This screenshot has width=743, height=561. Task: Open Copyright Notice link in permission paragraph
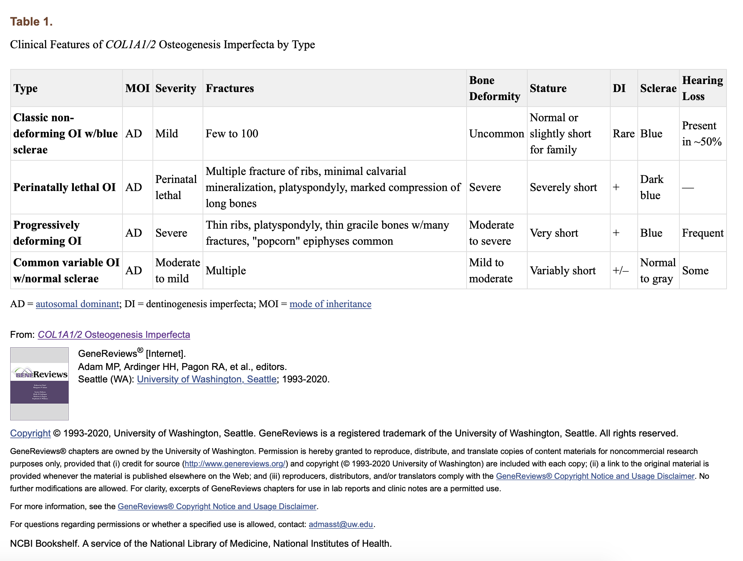595,476
